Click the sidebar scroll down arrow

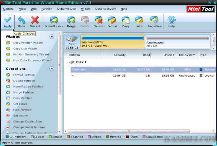click(59, 132)
